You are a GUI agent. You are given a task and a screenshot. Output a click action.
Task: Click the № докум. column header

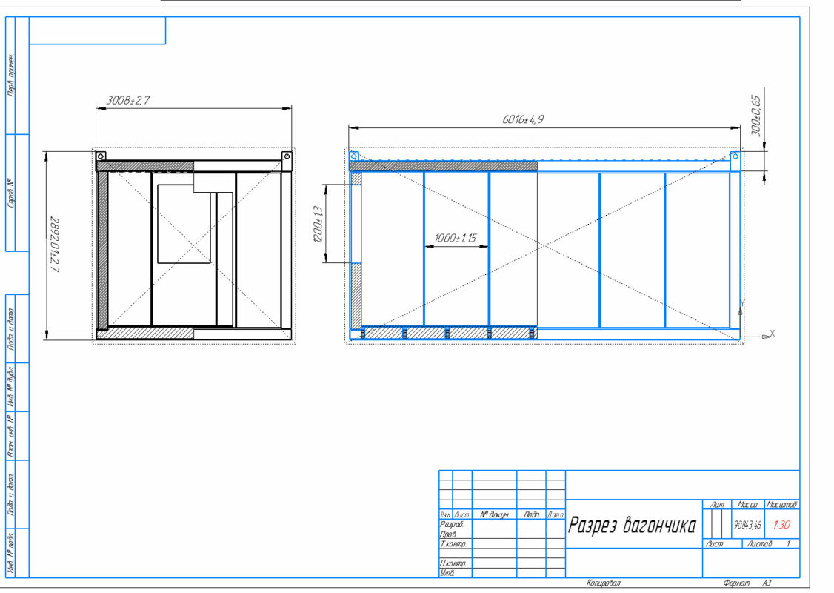coord(493,514)
